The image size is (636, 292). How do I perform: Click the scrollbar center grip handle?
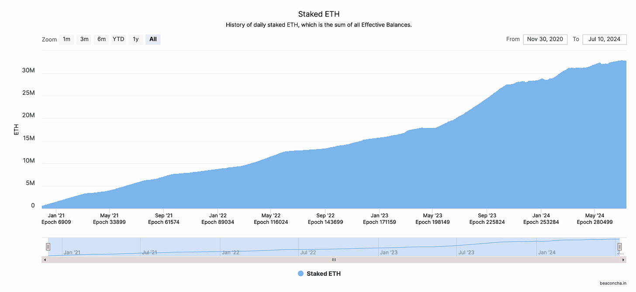tap(334, 260)
